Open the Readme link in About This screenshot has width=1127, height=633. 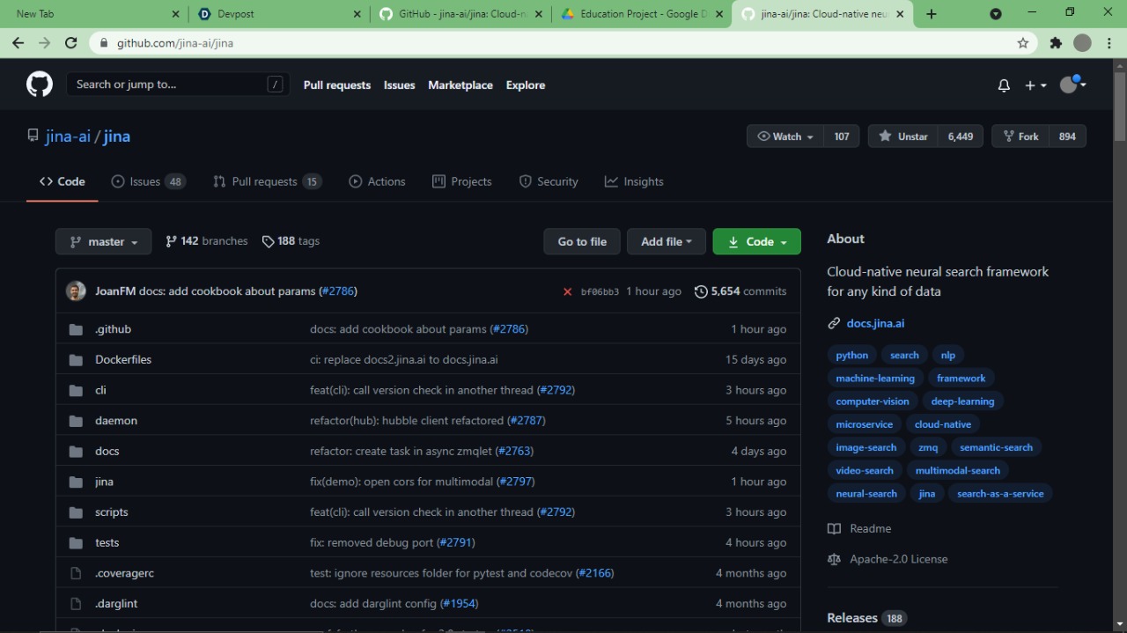859,528
